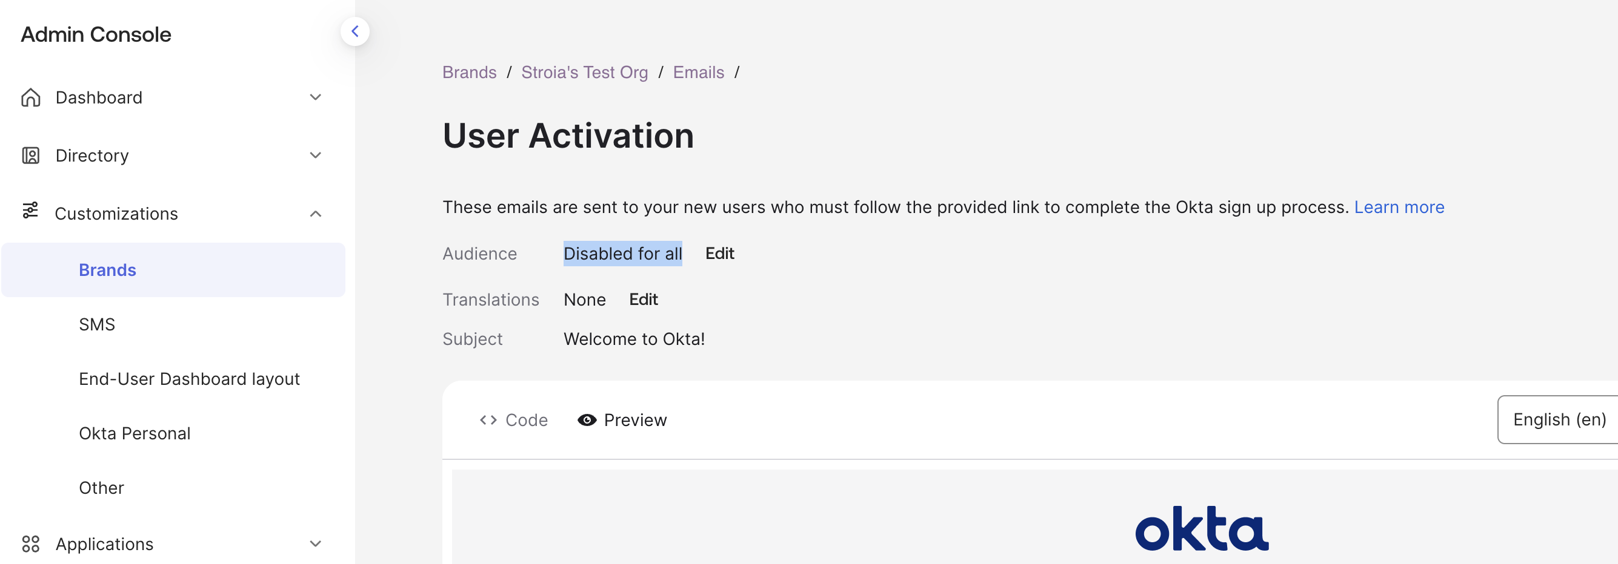
Task: Edit the Audience setting
Action: pos(719,254)
